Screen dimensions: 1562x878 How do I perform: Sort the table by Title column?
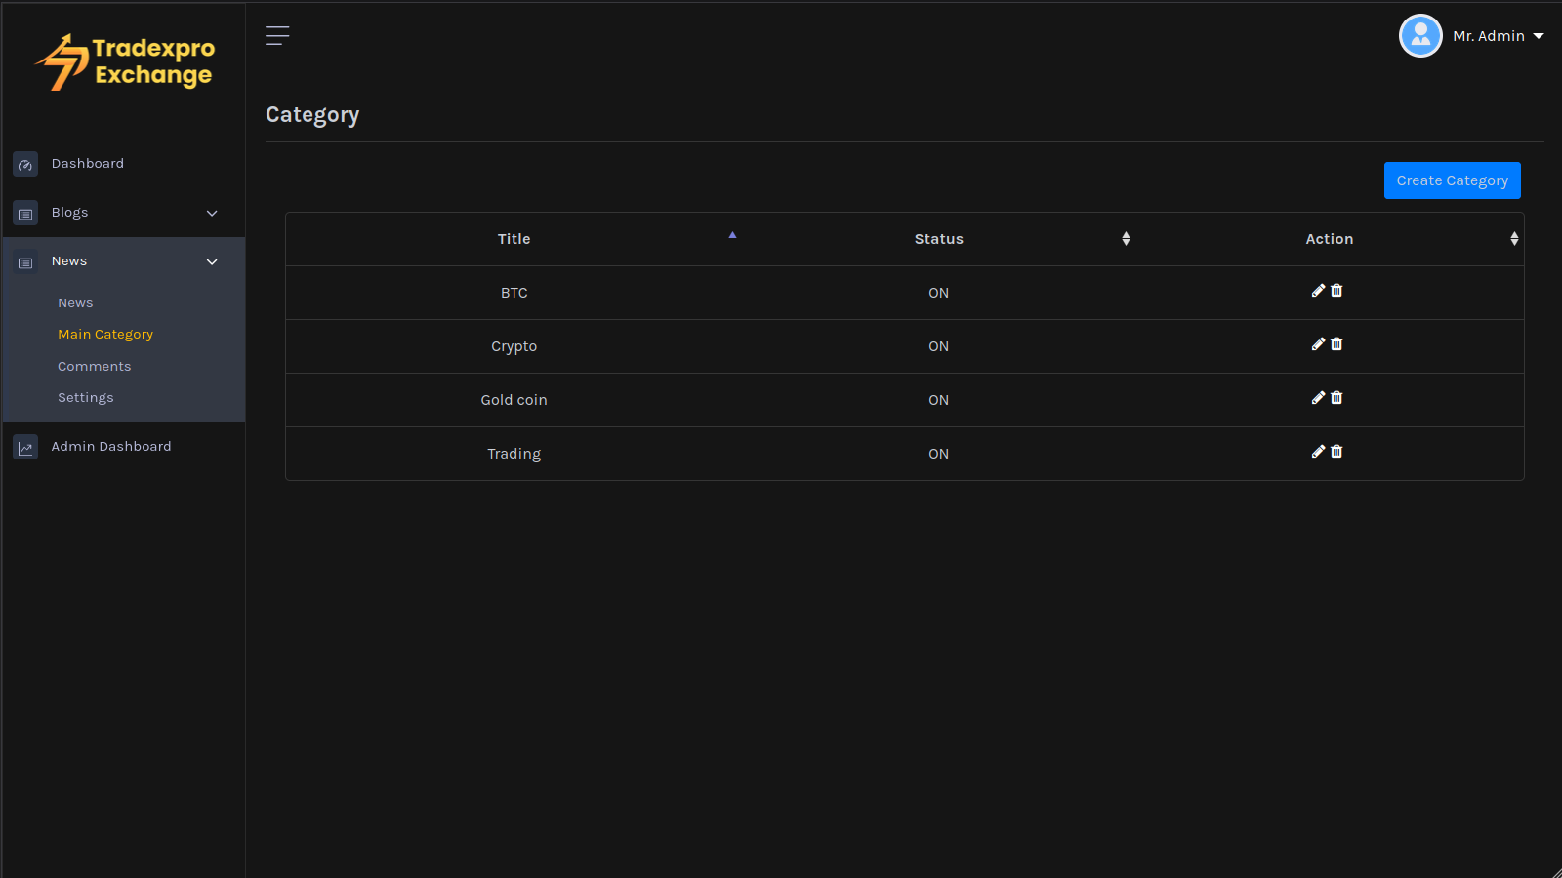(x=514, y=239)
